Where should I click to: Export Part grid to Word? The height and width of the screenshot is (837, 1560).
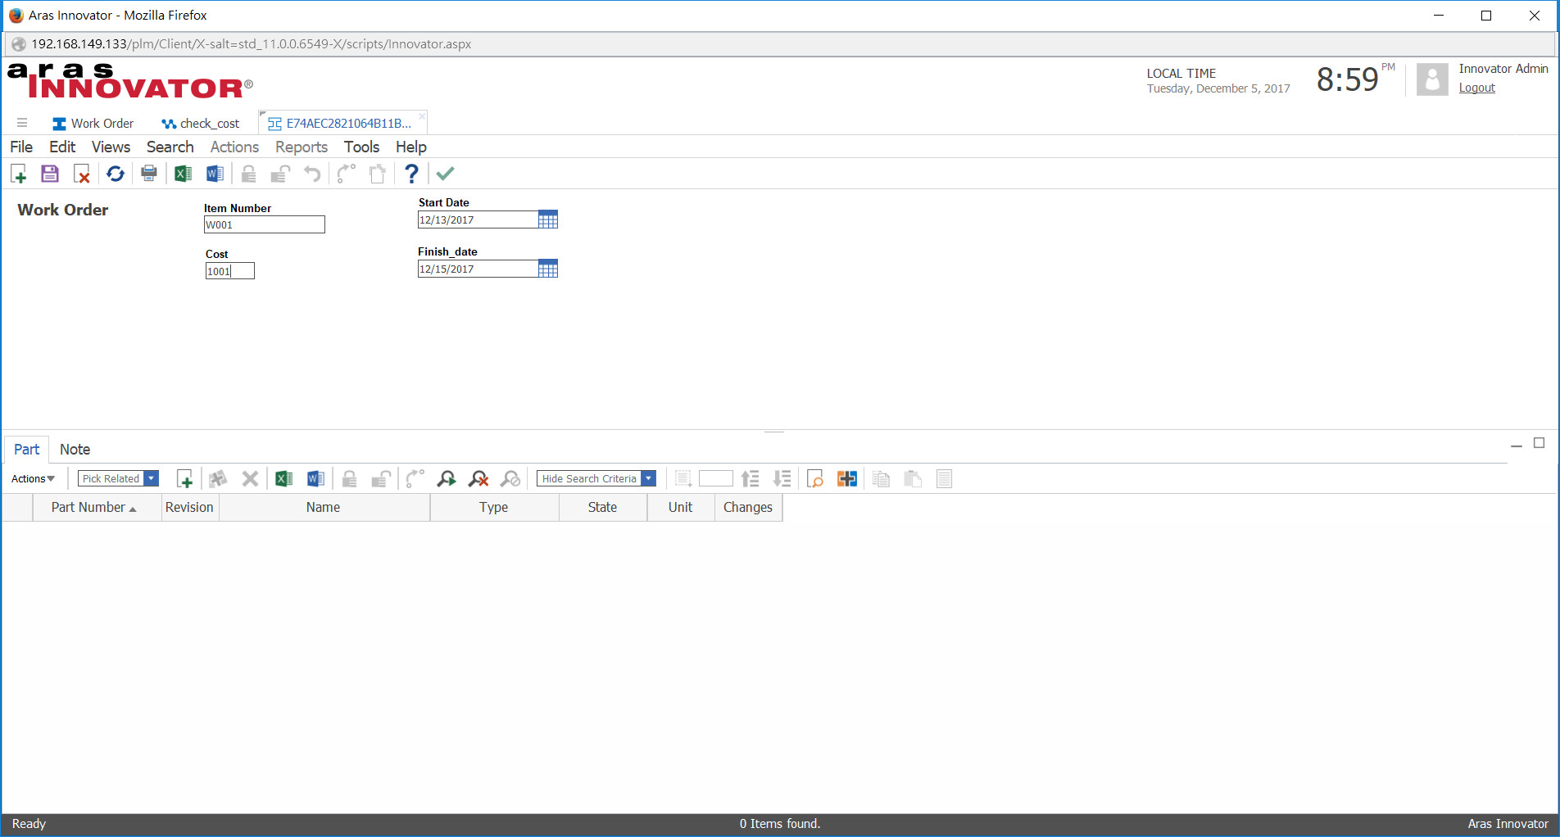click(x=315, y=479)
